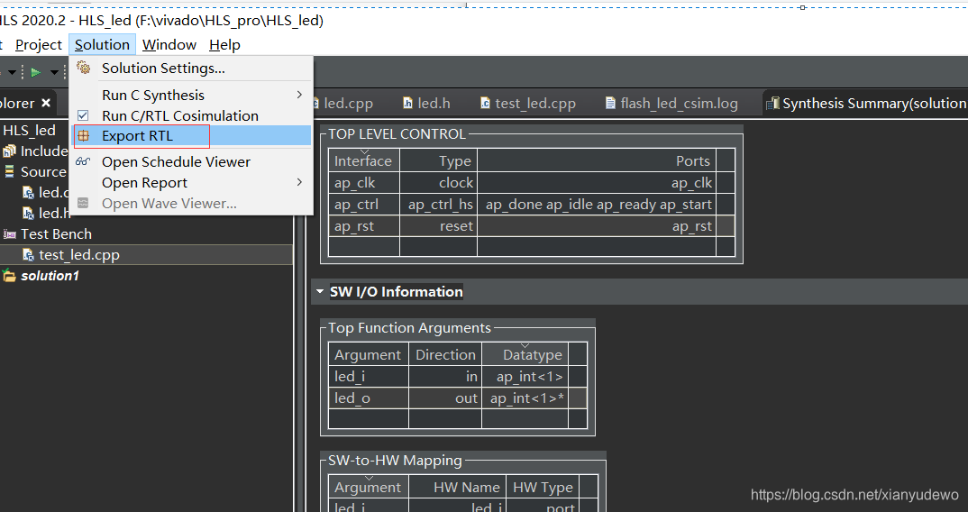Sort SW-to-HW Mapping by Argument header
This screenshot has height=512, width=968.
click(x=369, y=487)
